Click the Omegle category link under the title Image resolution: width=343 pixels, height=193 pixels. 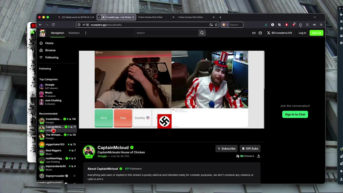click(102, 156)
